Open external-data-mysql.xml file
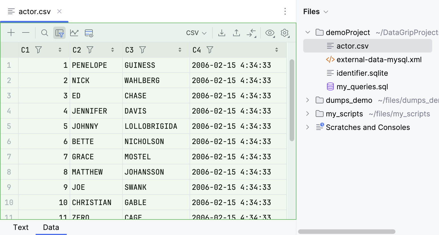The width and height of the screenshot is (439, 235). click(379, 59)
